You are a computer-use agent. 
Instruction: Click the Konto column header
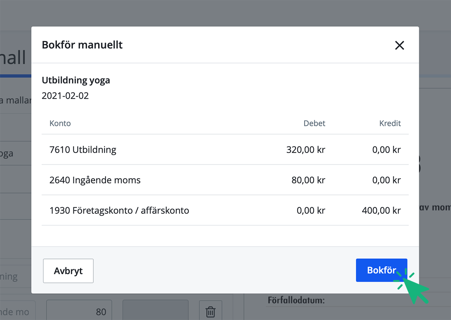coord(60,123)
